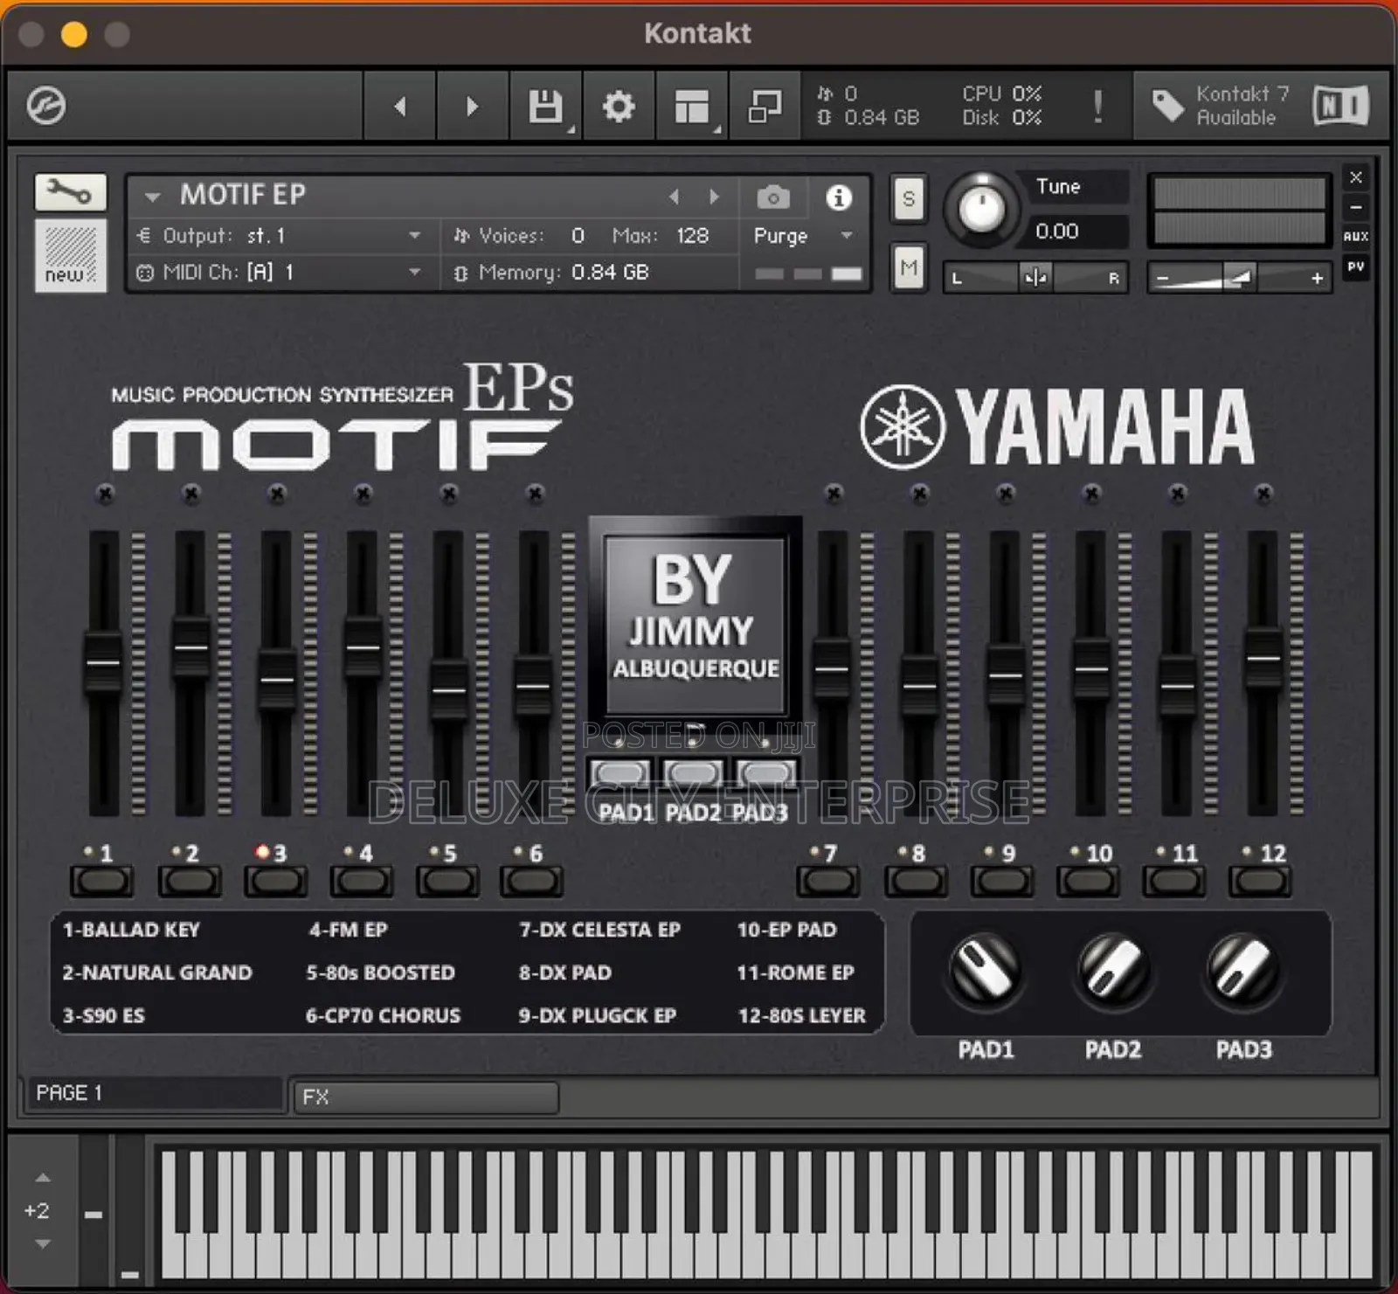Click fader 1 handle
This screenshot has height=1294, width=1398.
click(103, 661)
